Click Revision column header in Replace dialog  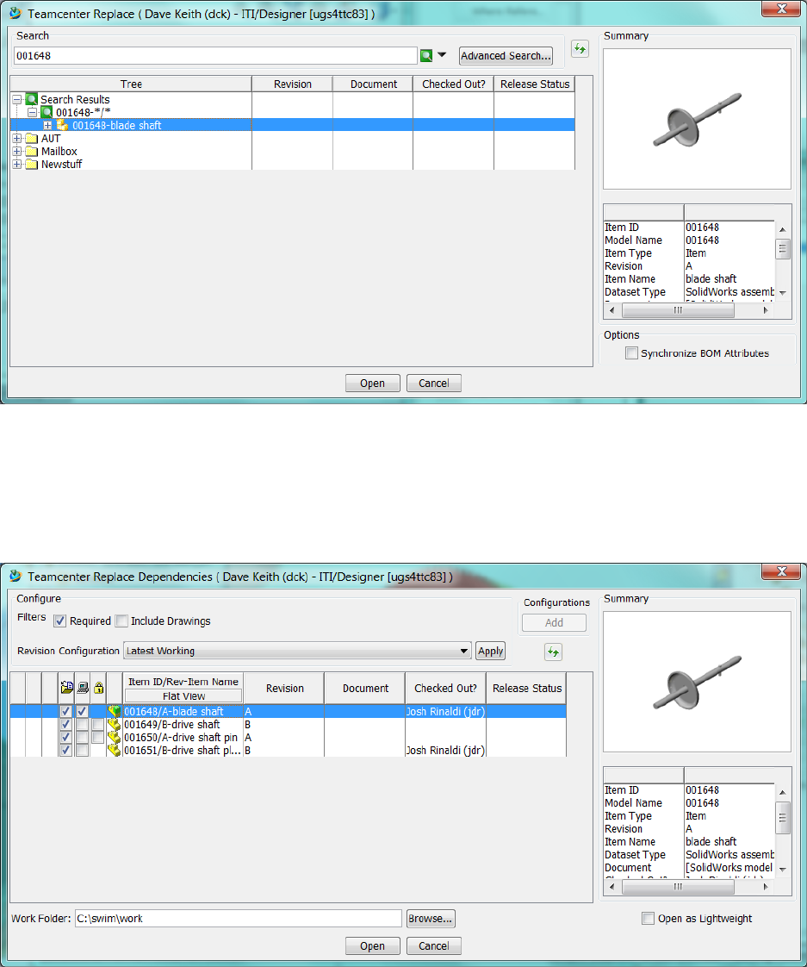292,84
